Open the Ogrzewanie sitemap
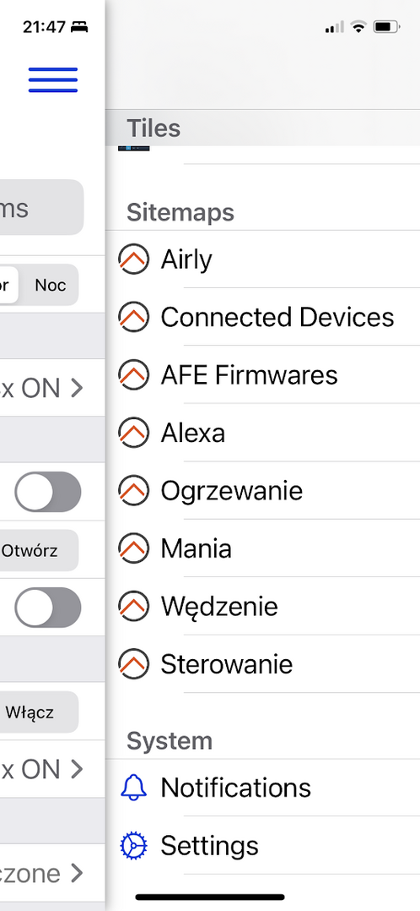Screen dimensions: 420x911 [x=263, y=491]
